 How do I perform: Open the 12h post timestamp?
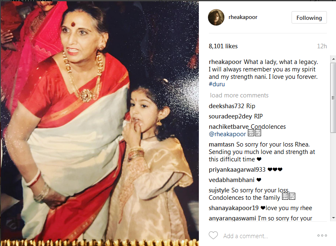tap(322, 46)
